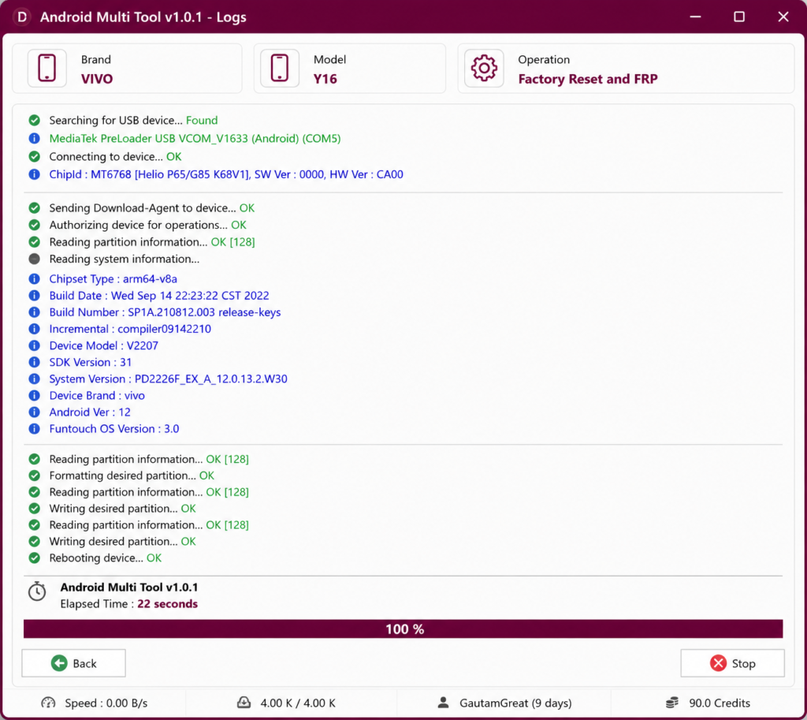Click the 100 % progress bar
The height and width of the screenshot is (720, 807).
(403, 629)
